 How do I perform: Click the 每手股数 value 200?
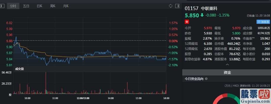[x=267, y=49]
